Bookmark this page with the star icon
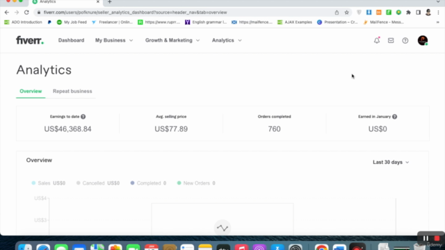Screen dimensions: 445x250 (x=346, y=12)
